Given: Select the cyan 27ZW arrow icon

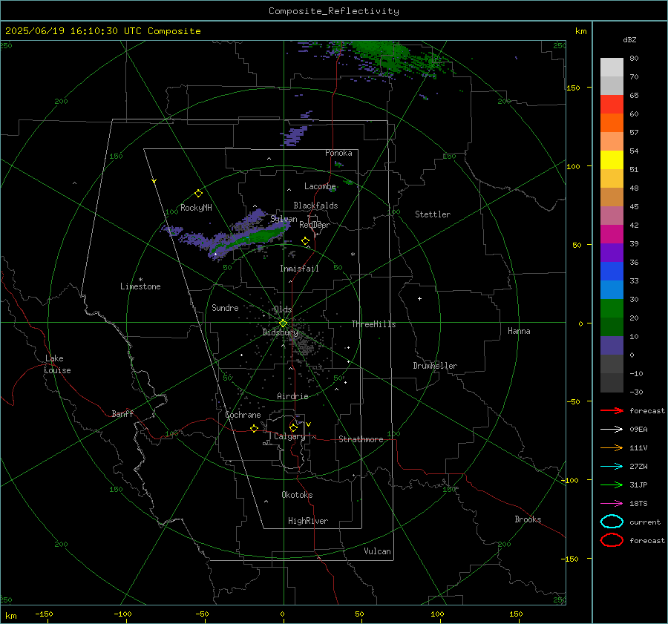Looking at the screenshot, I should [612, 467].
